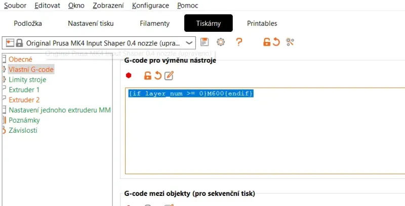Open the Soubor menu
405x206 pixels.
pos(15,5)
